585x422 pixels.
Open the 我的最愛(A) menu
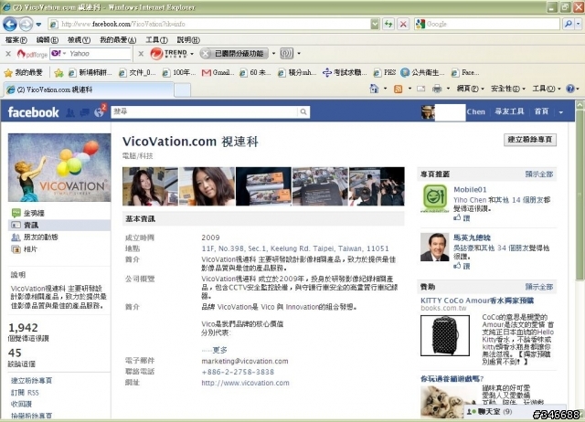[118, 40]
